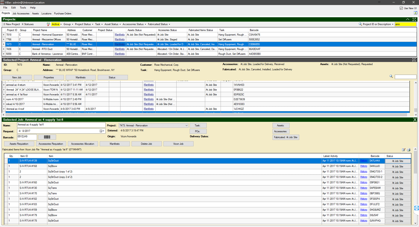Image resolution: width=419 pixels, height=227 pixels.
Task: Uncheck the Use New UI checkbox
Action: click(401, 8)
